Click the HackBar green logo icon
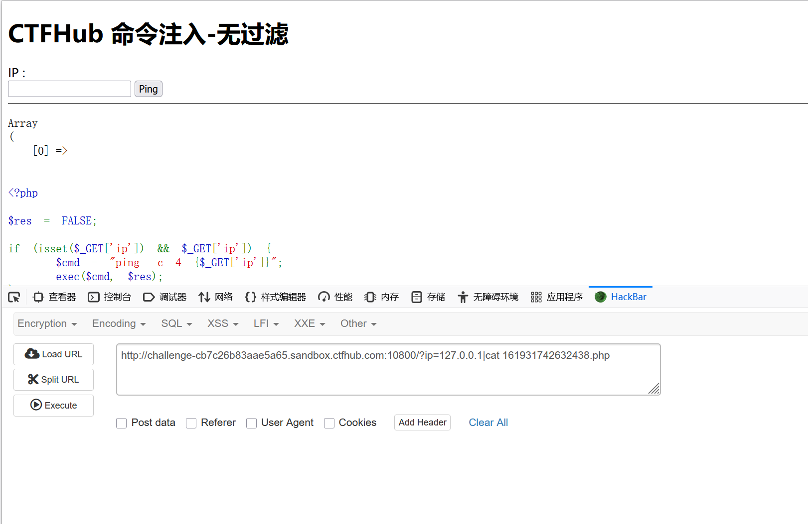Screen dimensions: 808x524 click(601, 297)
